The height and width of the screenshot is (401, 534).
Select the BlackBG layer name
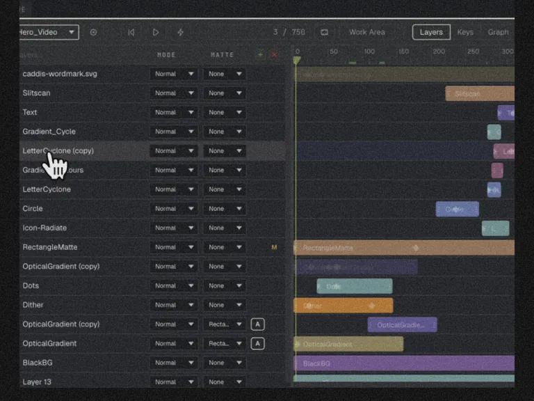pyautogui.click(x=38, y=363)
